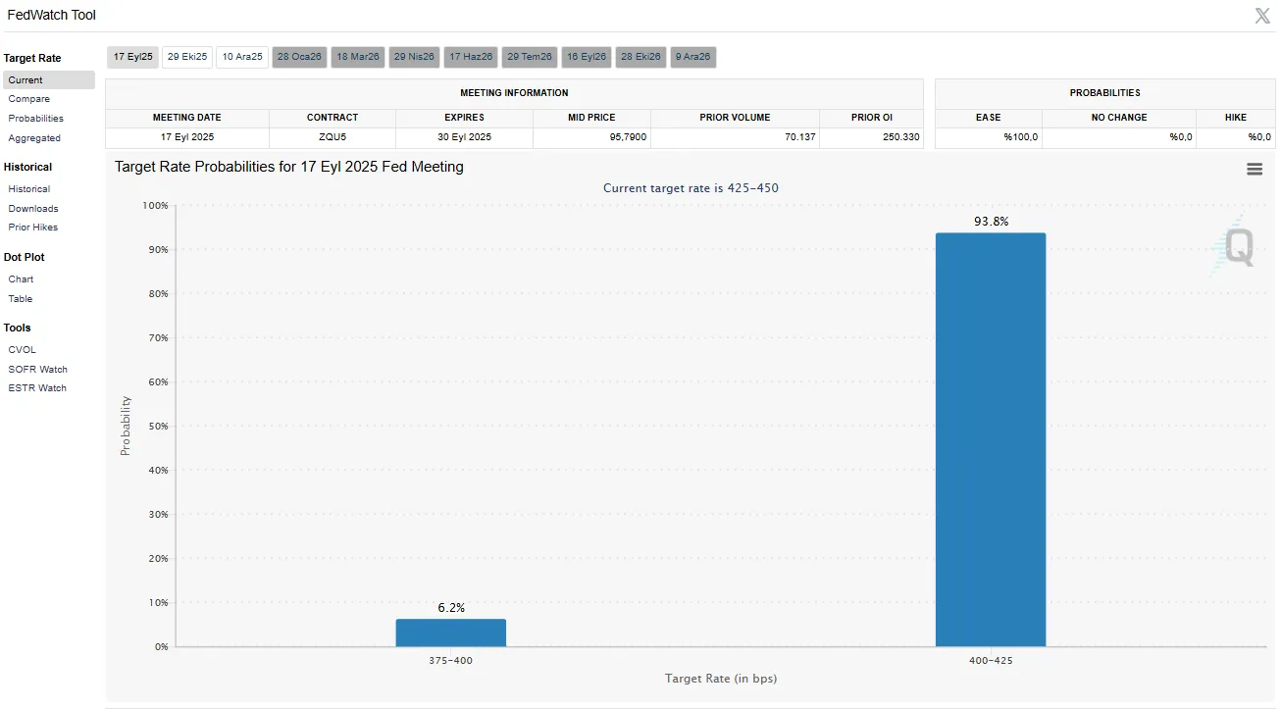Select the 17 Haz26 meeting tab
This screenshot has height=709, width=1281.
[x=471, y=57]
